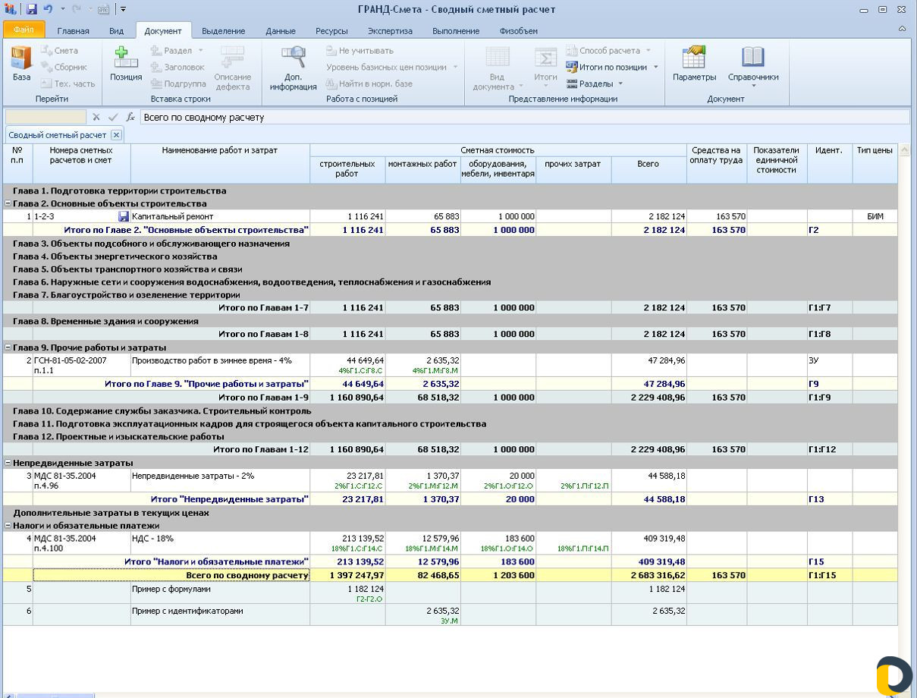Switch to the Главная ribbon tab
Image resolution: width=917 pixels, height=698 pixels.
[73, 31]
